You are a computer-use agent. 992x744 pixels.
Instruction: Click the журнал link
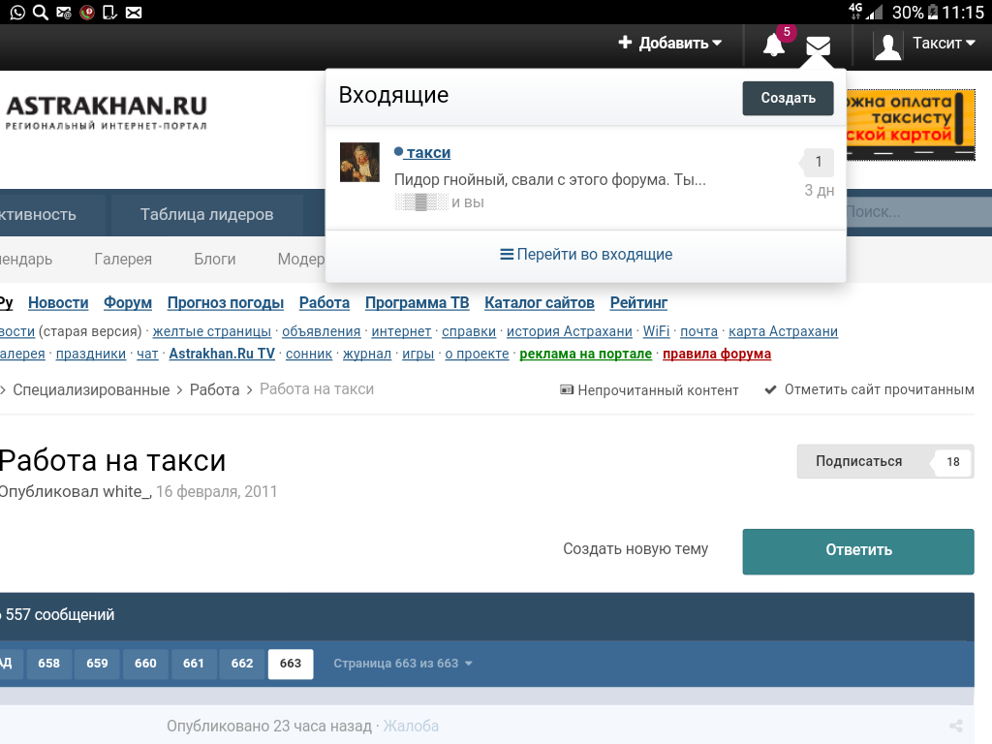367,354
